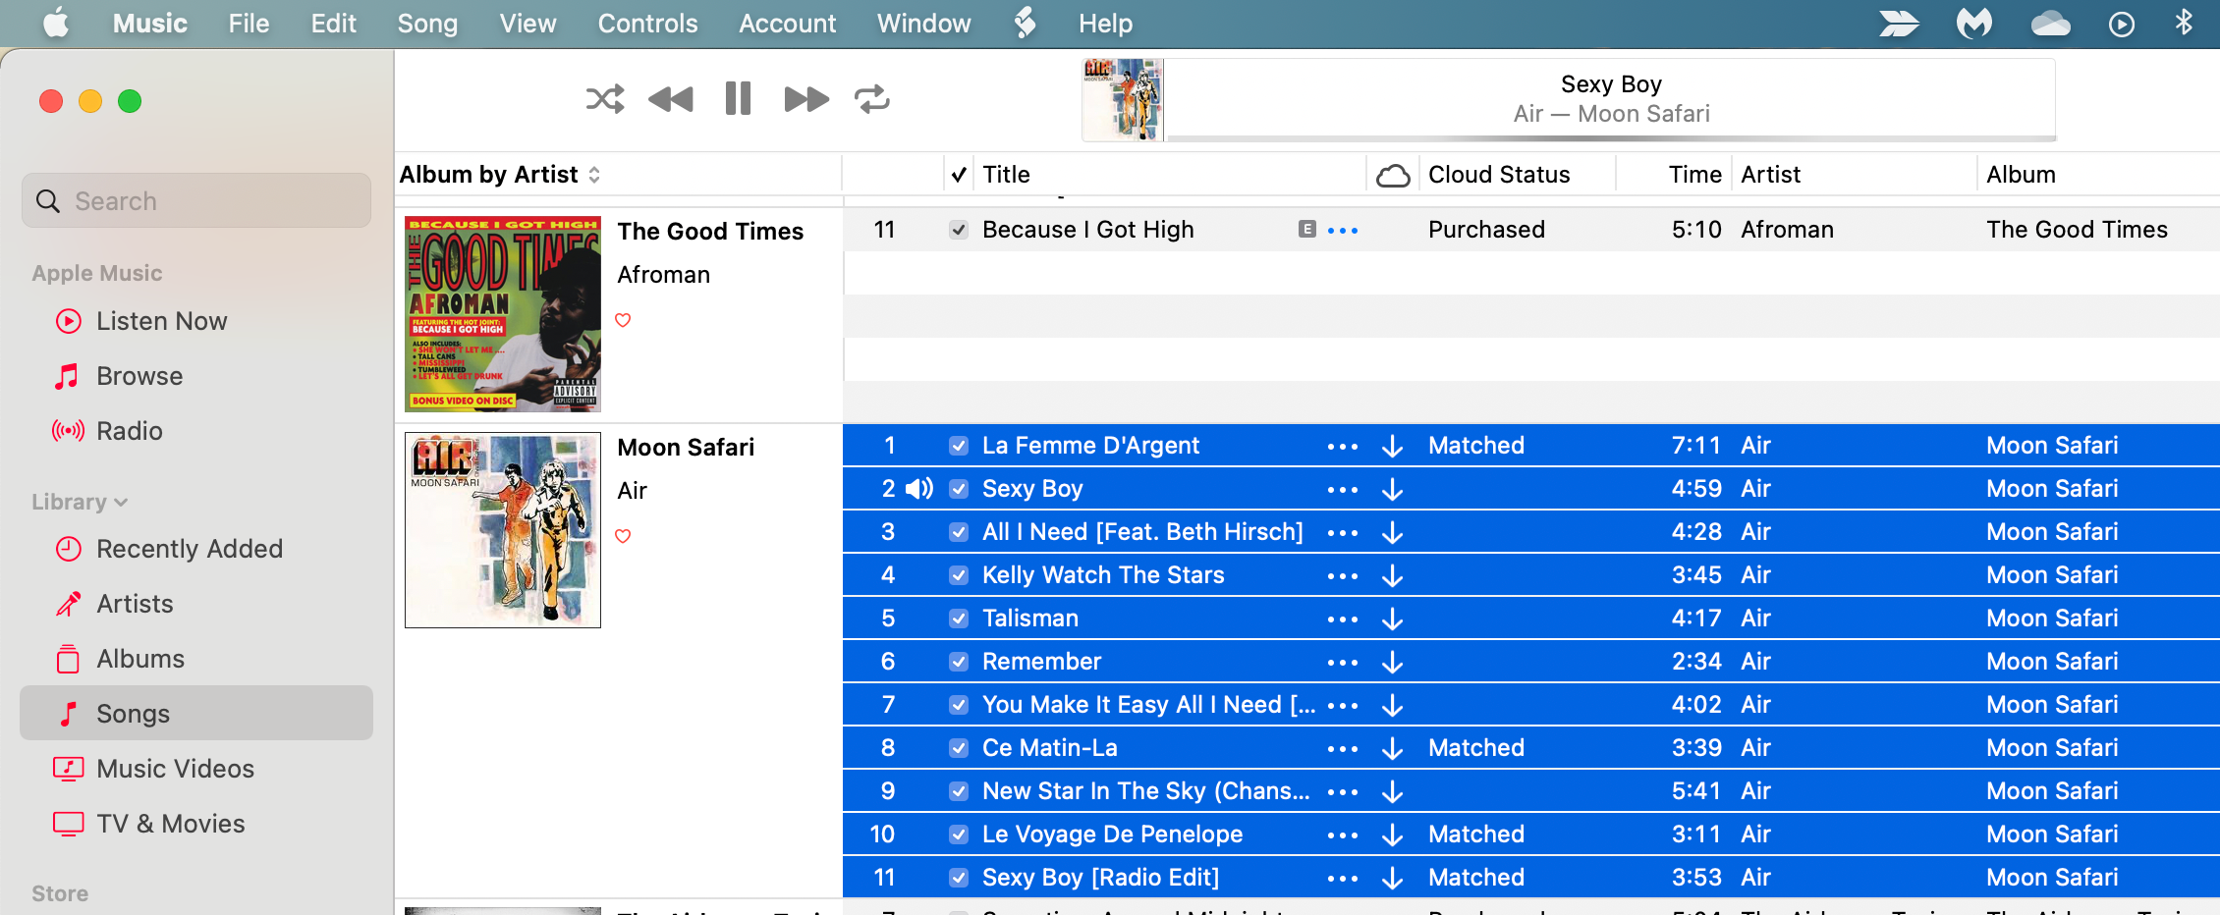Uncheck the Sexy Boy track 2 checkbox
Image resolution: width=2220 pixels, height=915 pixels.
coord(959,489)
